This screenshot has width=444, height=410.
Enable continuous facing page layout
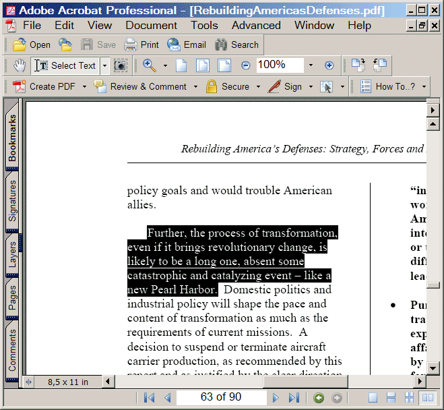[x=409, y=398]
